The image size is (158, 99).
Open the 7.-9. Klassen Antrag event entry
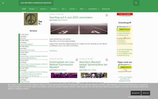click(33, 74)
